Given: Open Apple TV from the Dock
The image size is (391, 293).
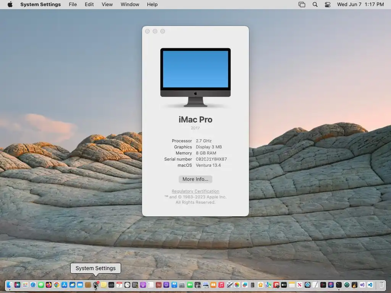Looking at the screenshot, I should [284, 285].
